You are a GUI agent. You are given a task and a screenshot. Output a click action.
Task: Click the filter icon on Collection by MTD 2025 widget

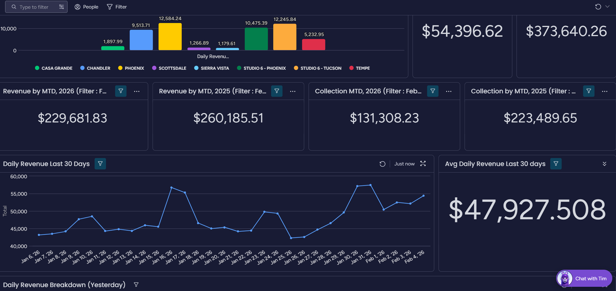(589, 91)
